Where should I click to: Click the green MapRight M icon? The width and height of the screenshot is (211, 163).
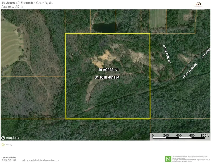click(168, 159)
